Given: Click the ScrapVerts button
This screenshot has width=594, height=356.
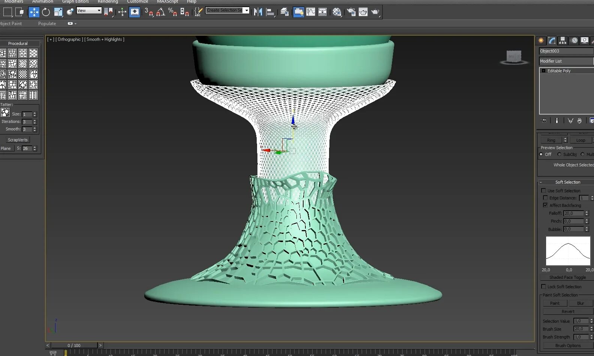Looking at the screenshot, I should tap(18, 140).
